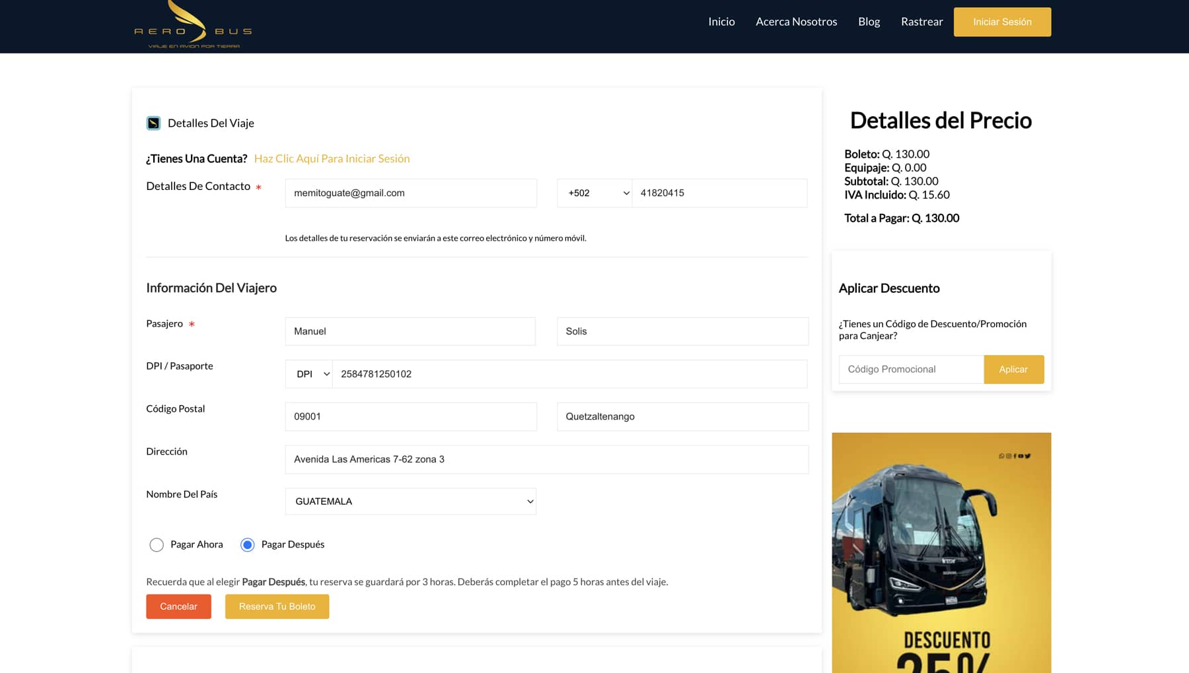The height and width of the screenshot is (673, 1189).
Task: Choose the Pagar Después radio button
Action: tap(247, 545)
